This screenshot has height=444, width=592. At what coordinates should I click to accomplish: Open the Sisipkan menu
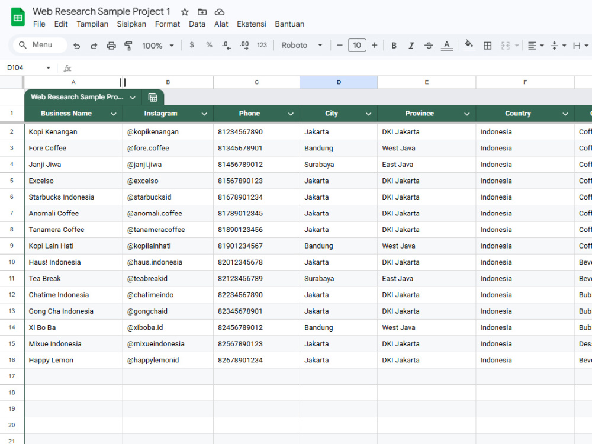131,24
